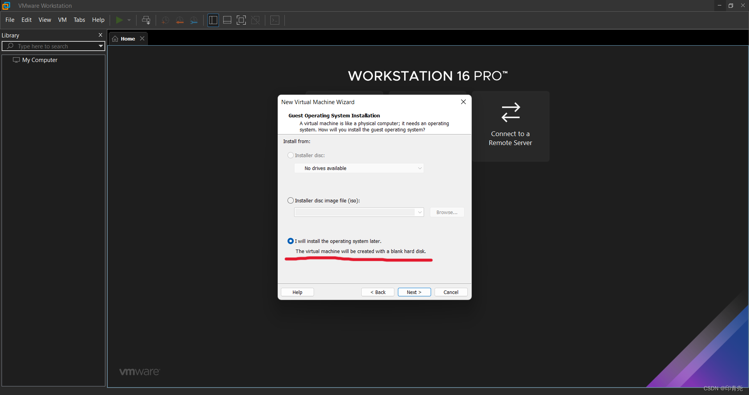The image size is (749, 395).
Task: Open the power options dropdown arrow
Action: (129, 20)
